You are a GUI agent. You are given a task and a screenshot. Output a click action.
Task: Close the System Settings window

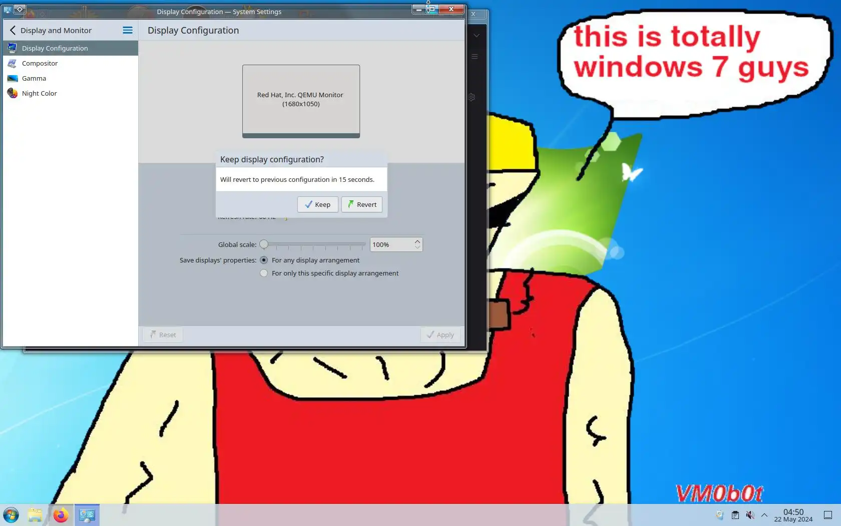click(451, 9)
